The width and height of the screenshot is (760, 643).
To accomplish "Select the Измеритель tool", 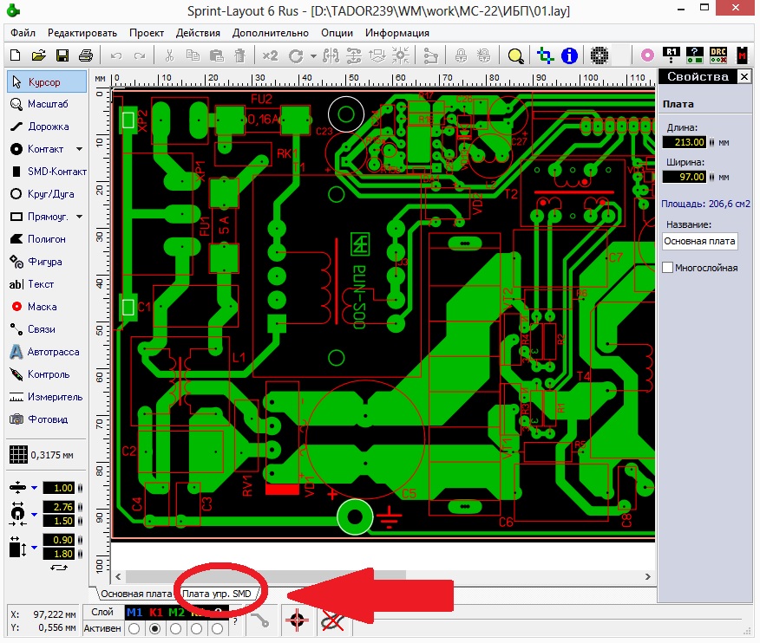I will tap(47, 397).
